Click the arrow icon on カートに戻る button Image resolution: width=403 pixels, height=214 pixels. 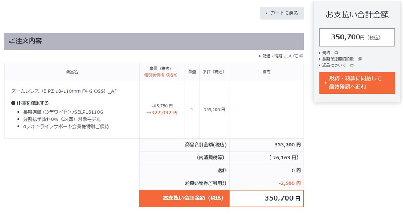(x=266, y=13)
